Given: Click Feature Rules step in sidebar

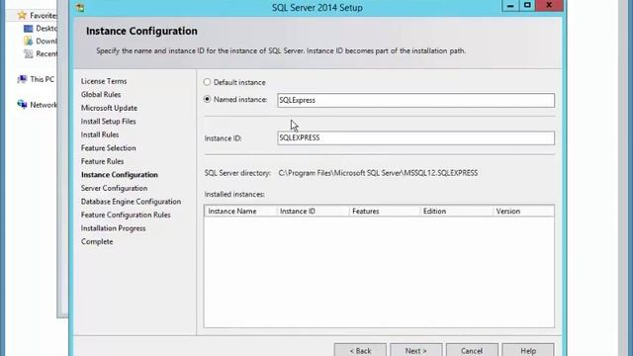Looking at the screenshot, I should point(102,161).
